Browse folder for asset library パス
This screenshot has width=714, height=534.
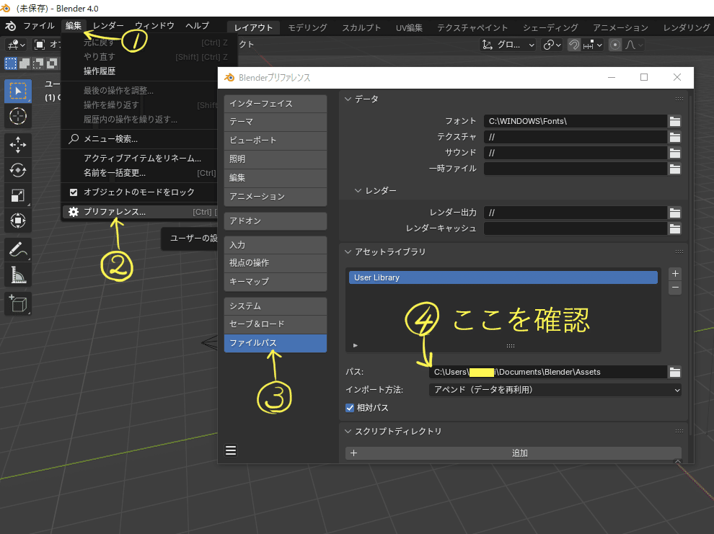[675, 372]
